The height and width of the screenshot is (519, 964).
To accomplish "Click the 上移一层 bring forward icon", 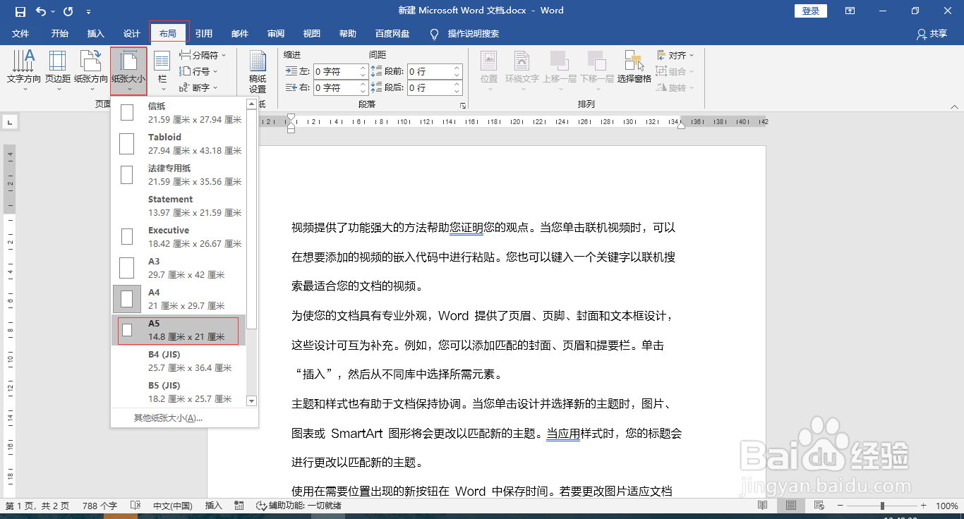I will click(560, 71).
